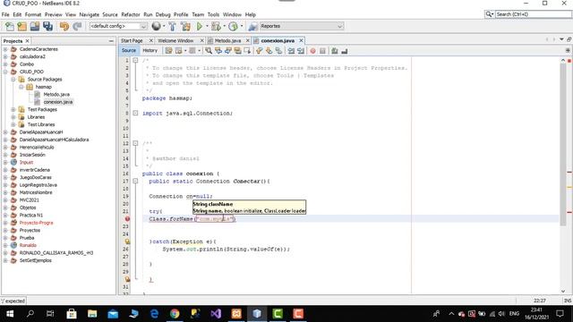Open the notification center icon
The width and height of the screenshot is (573, 322).
(x=560, y=314)
